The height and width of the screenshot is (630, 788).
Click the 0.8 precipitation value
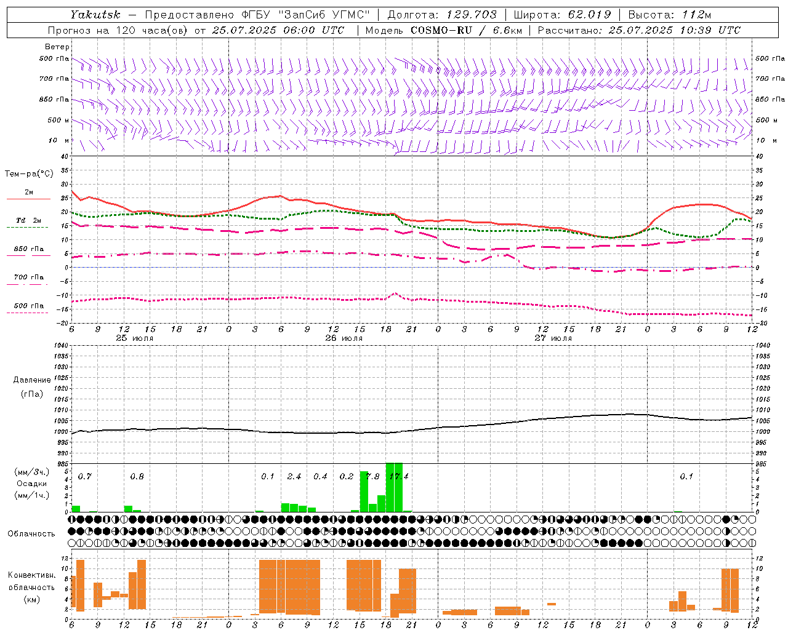137,477
